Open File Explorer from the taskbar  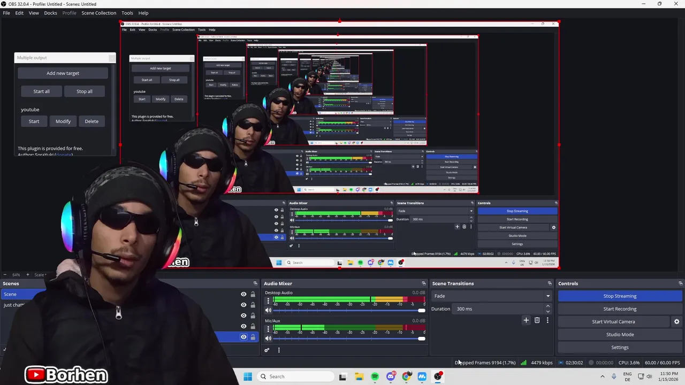(359, 376)
